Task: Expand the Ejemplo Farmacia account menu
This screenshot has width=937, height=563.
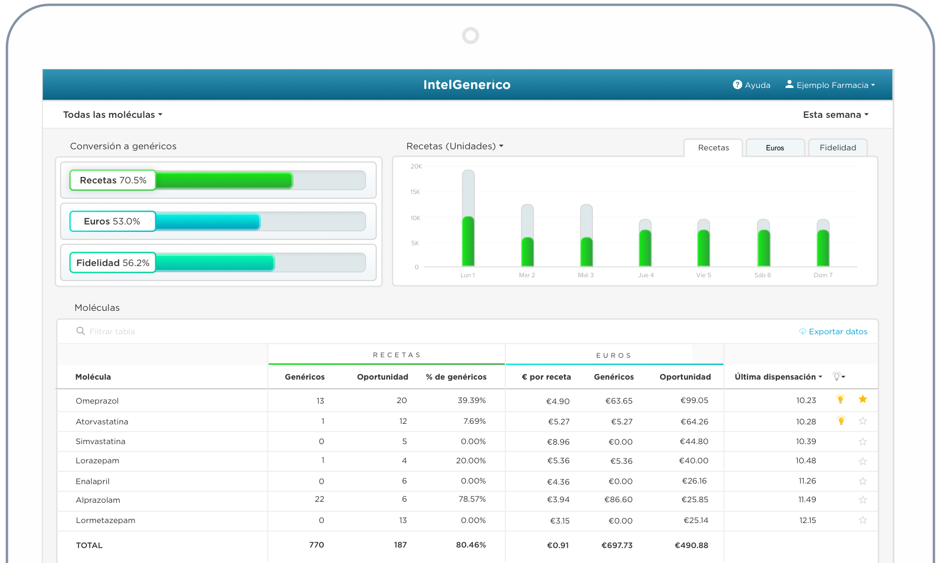Action: point(836,85)
